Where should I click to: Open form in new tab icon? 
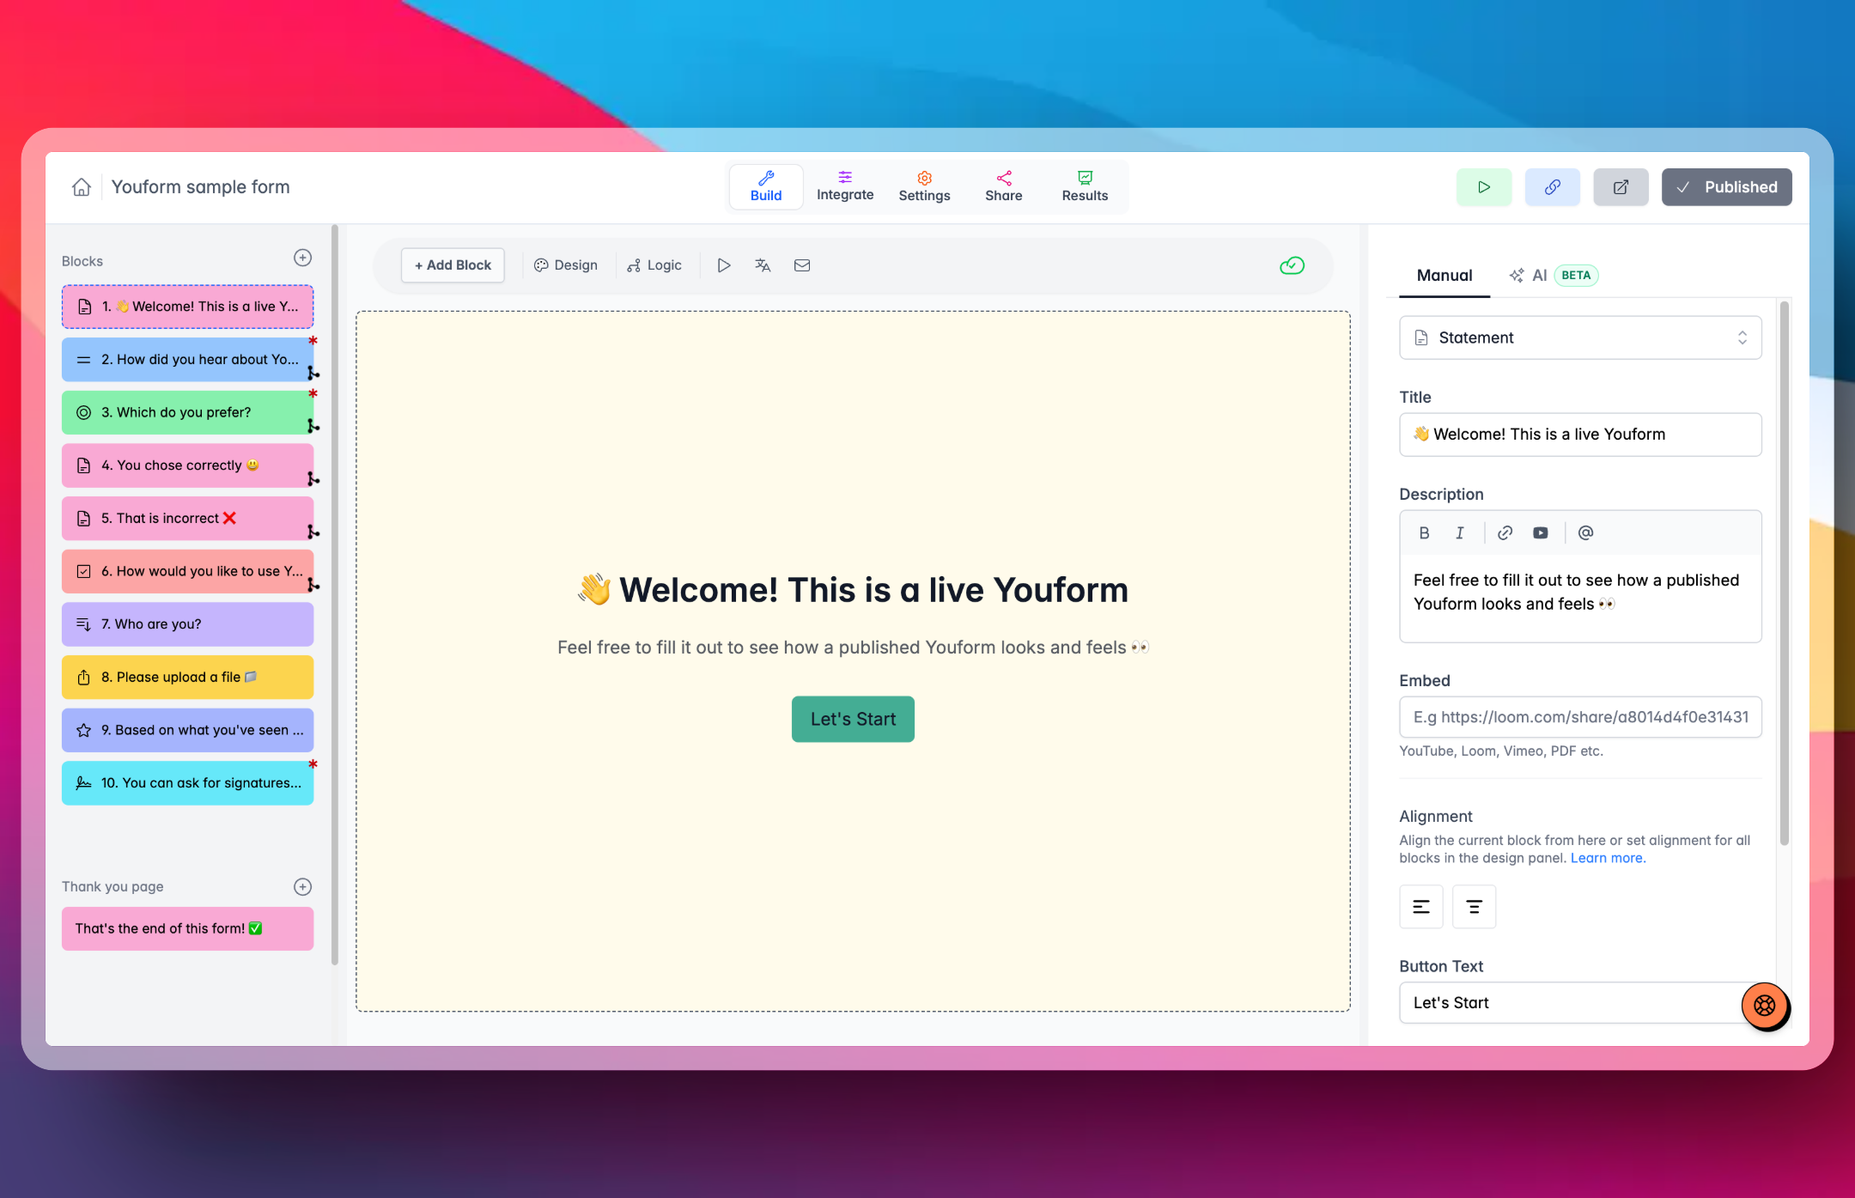(1621, 187)
